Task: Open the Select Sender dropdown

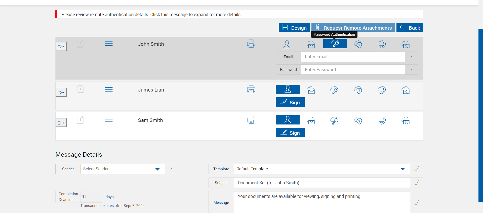Action: pyautogui.click(x=123, y=169)
